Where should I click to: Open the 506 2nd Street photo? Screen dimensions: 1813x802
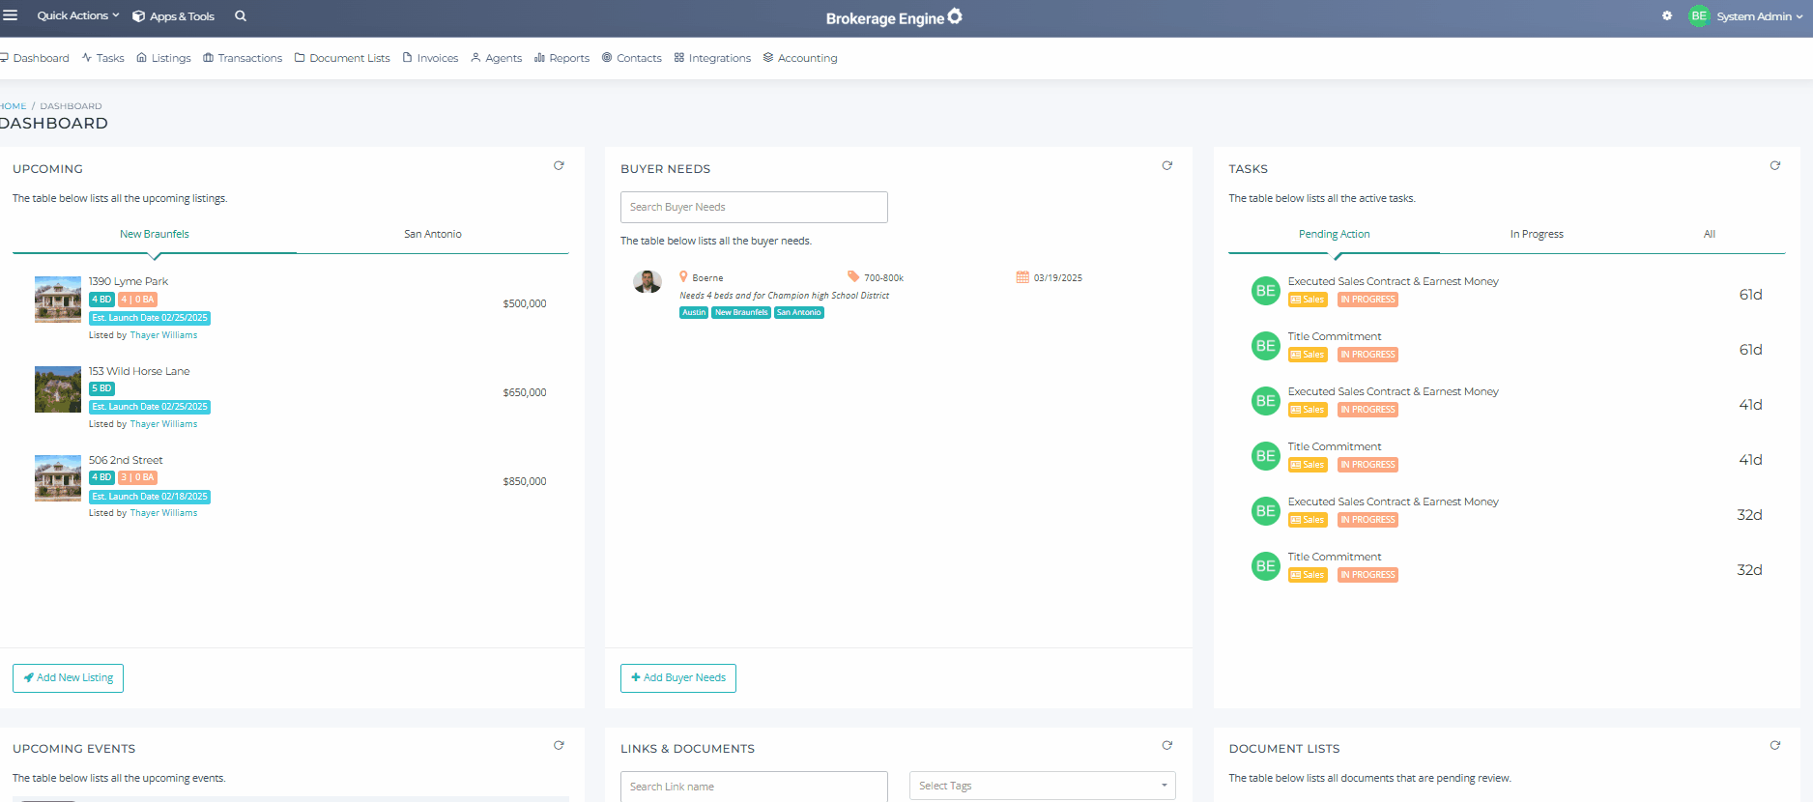tap(58, 478)
